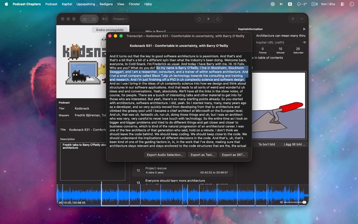This screenshot has height=224, width=358.
Task: Click the chapter image thumbnail with trowel
Action: coord(278,106)
